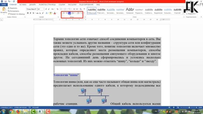Click the tab selector at ruler corner

tap(1, 20)
